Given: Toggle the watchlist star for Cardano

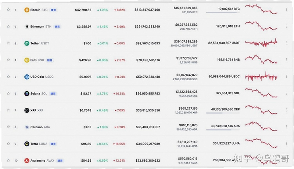Looking at the screenshot, I should [8, 127].
